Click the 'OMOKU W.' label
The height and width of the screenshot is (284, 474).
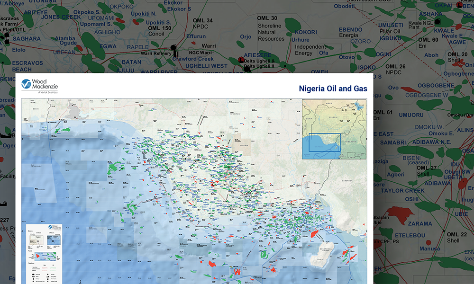coord(429,127)
